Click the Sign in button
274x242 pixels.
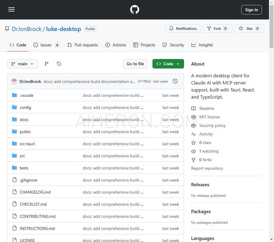coord(251,10)
